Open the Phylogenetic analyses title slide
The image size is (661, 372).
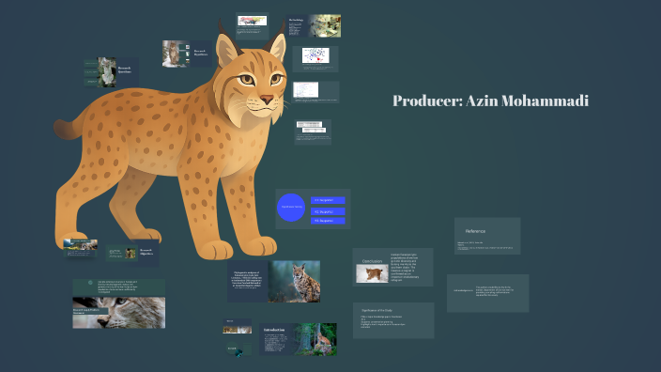(273, 281)
